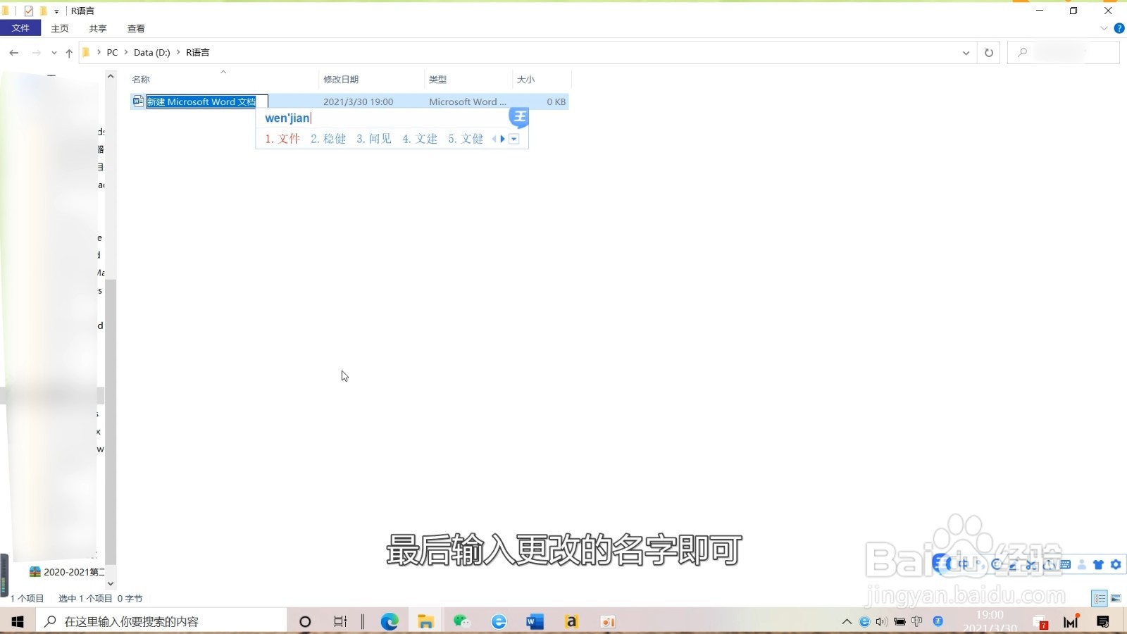Open the IME toolbar skin shirt icon
The image size is (1127, 634).
1099,564
